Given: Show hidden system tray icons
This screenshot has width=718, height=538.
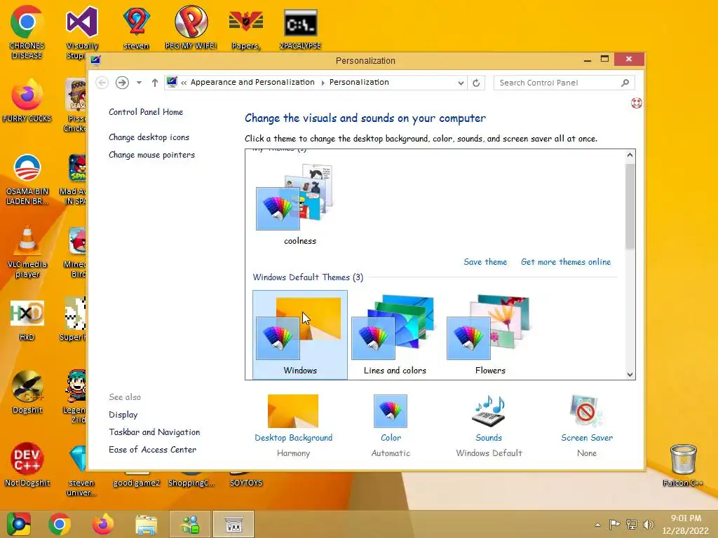Looking at the screenshot, I should tap(597, 525).
